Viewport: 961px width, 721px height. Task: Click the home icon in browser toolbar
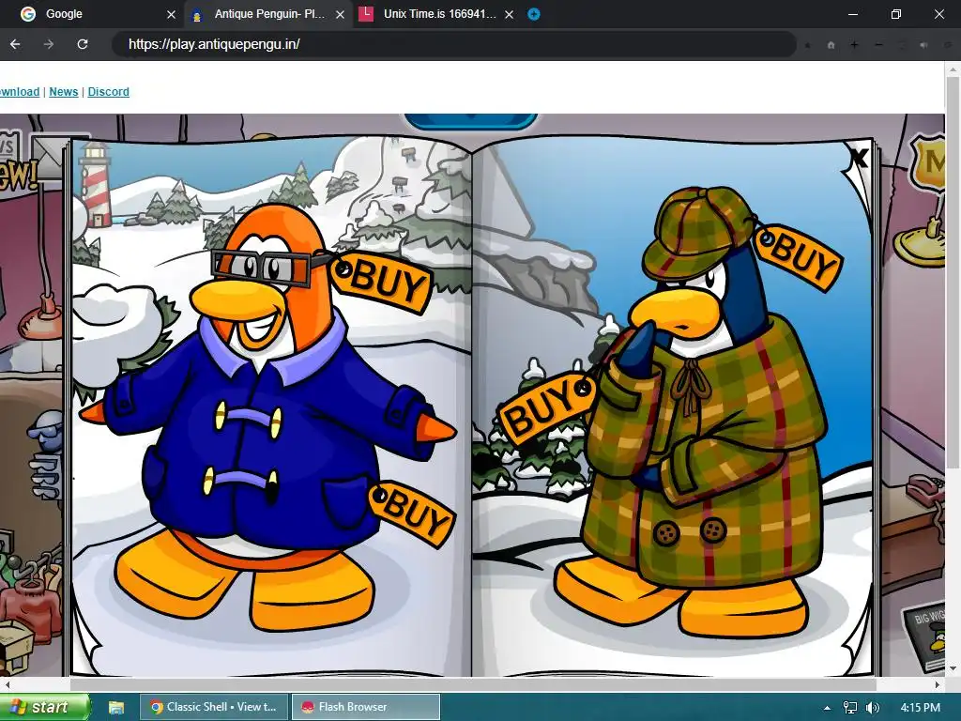point(831,45)
